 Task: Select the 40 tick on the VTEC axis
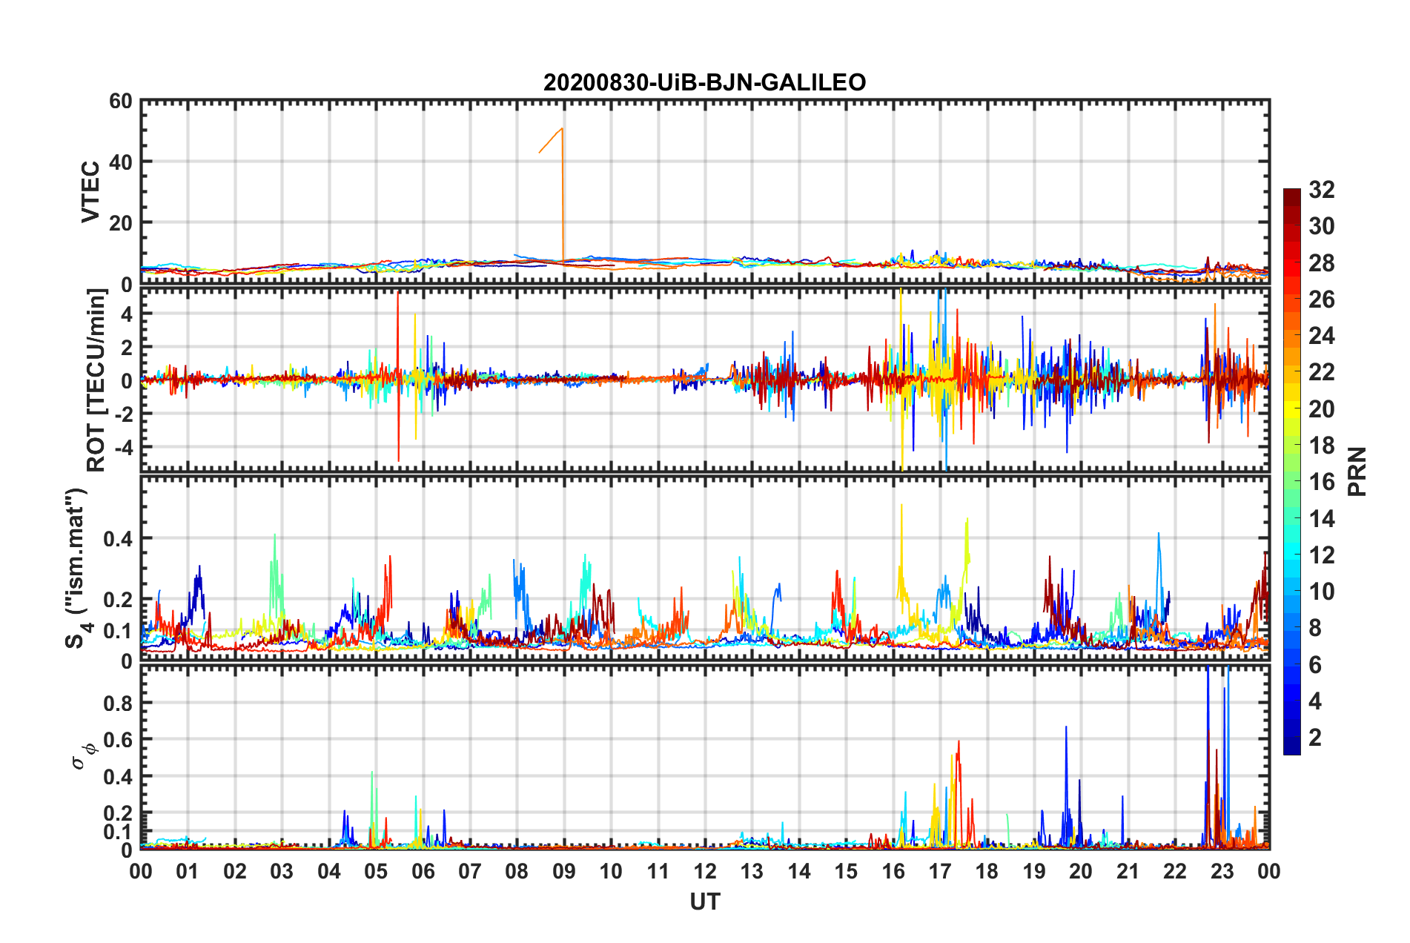tap(121, 162)
